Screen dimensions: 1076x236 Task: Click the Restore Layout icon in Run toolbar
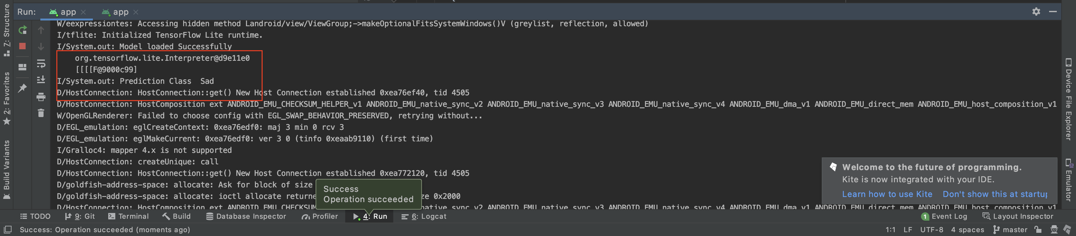tap(22, 67)
